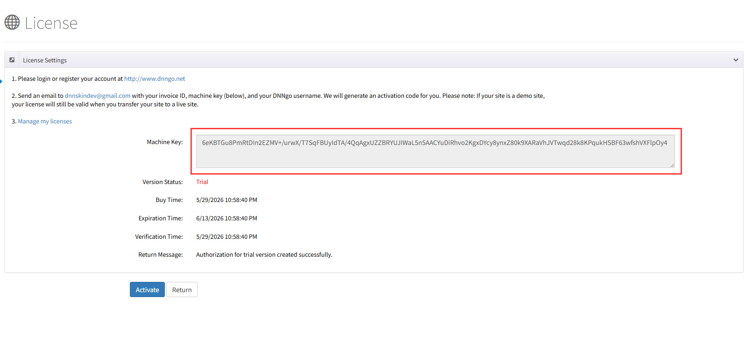
Task: Click the Verification Time label
Action: point(159,237)
